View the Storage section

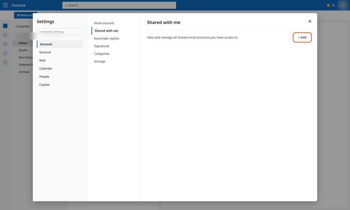coord(114,61)
